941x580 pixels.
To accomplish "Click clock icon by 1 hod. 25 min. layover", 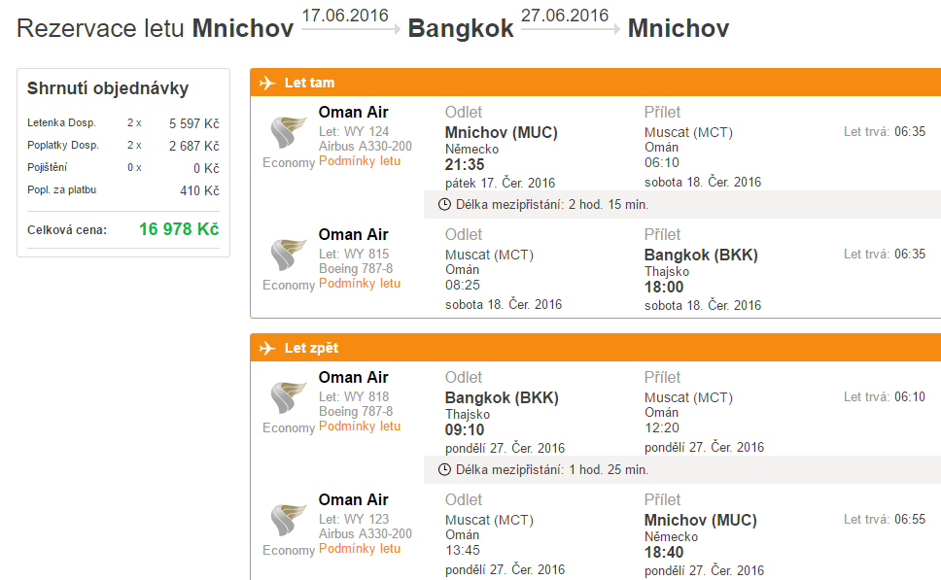I will (x=445, y=469).
